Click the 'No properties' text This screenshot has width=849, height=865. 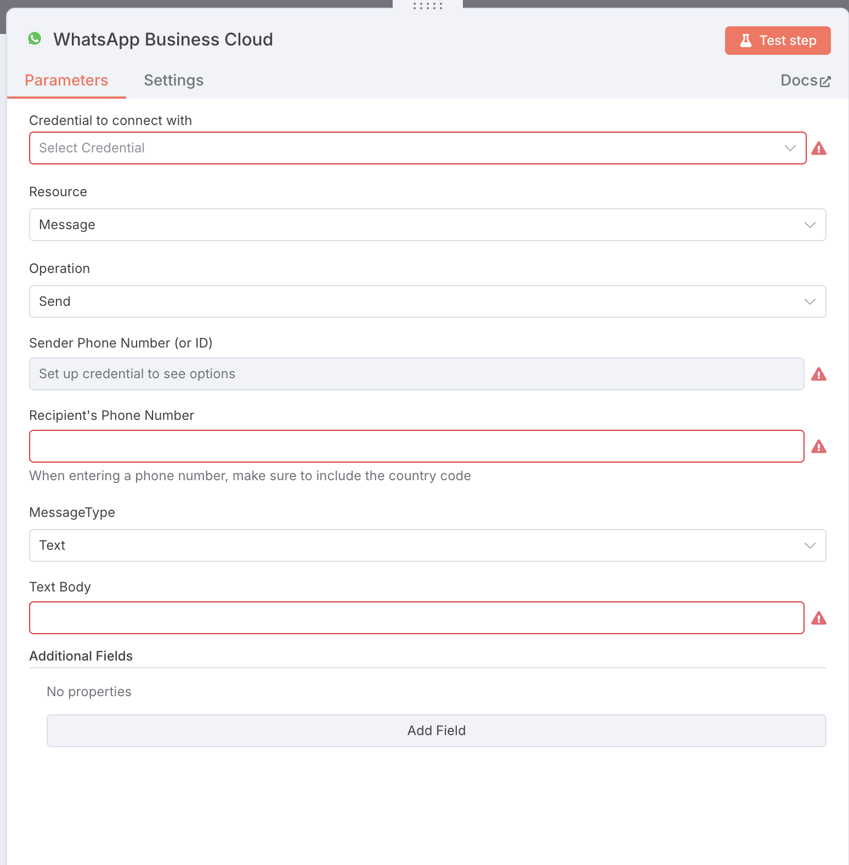pyautogui.click(x=89, y=692)
